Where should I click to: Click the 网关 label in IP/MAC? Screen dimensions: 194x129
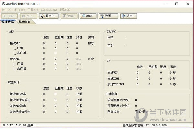click(111, 38)
